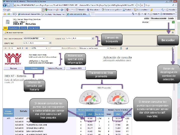
Task: Jump to the last report page
Action: coord(26,48)
